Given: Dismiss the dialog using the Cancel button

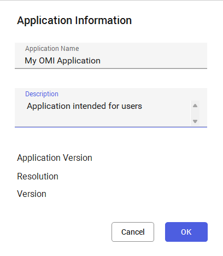Looking at the screenshot, I should [133, 232].
